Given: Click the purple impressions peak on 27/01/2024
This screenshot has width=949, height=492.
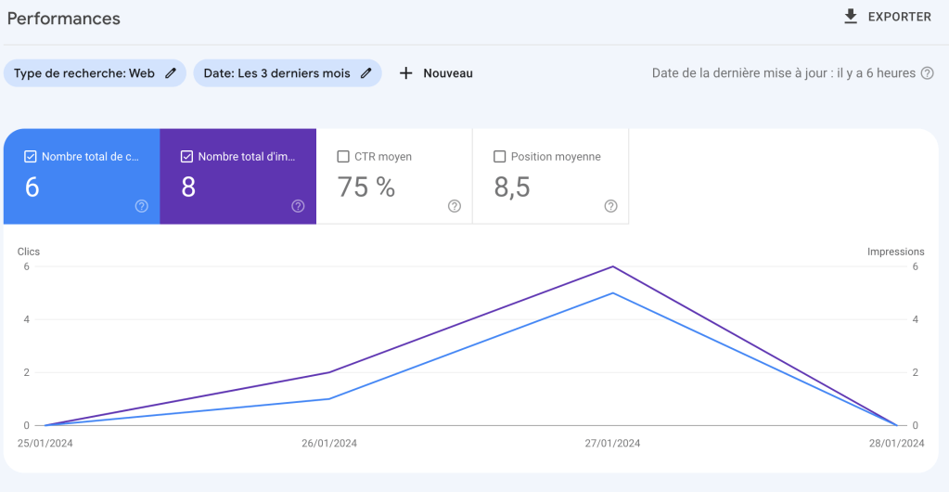Looking at the screenshot, I should click(613, 266).
